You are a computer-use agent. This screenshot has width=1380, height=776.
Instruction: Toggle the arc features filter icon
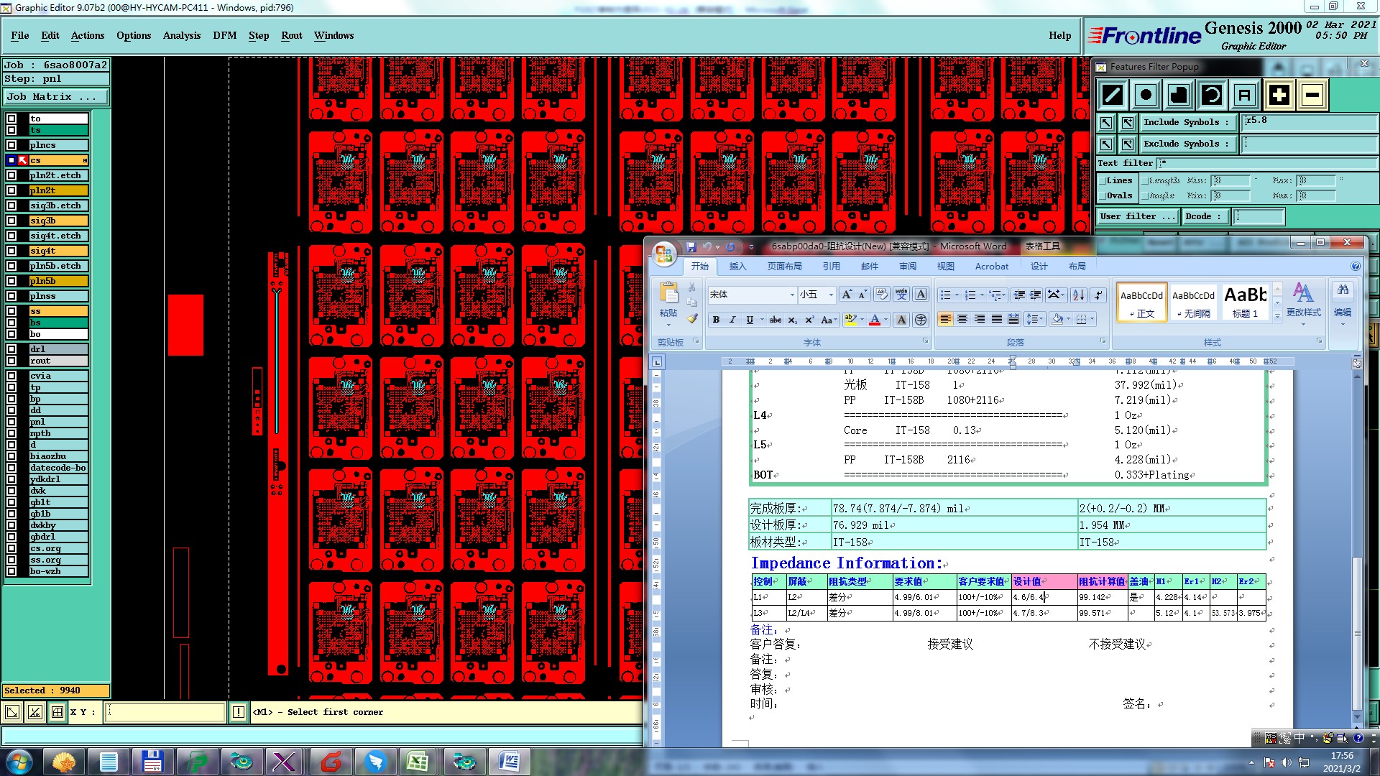coord(1212,95)
